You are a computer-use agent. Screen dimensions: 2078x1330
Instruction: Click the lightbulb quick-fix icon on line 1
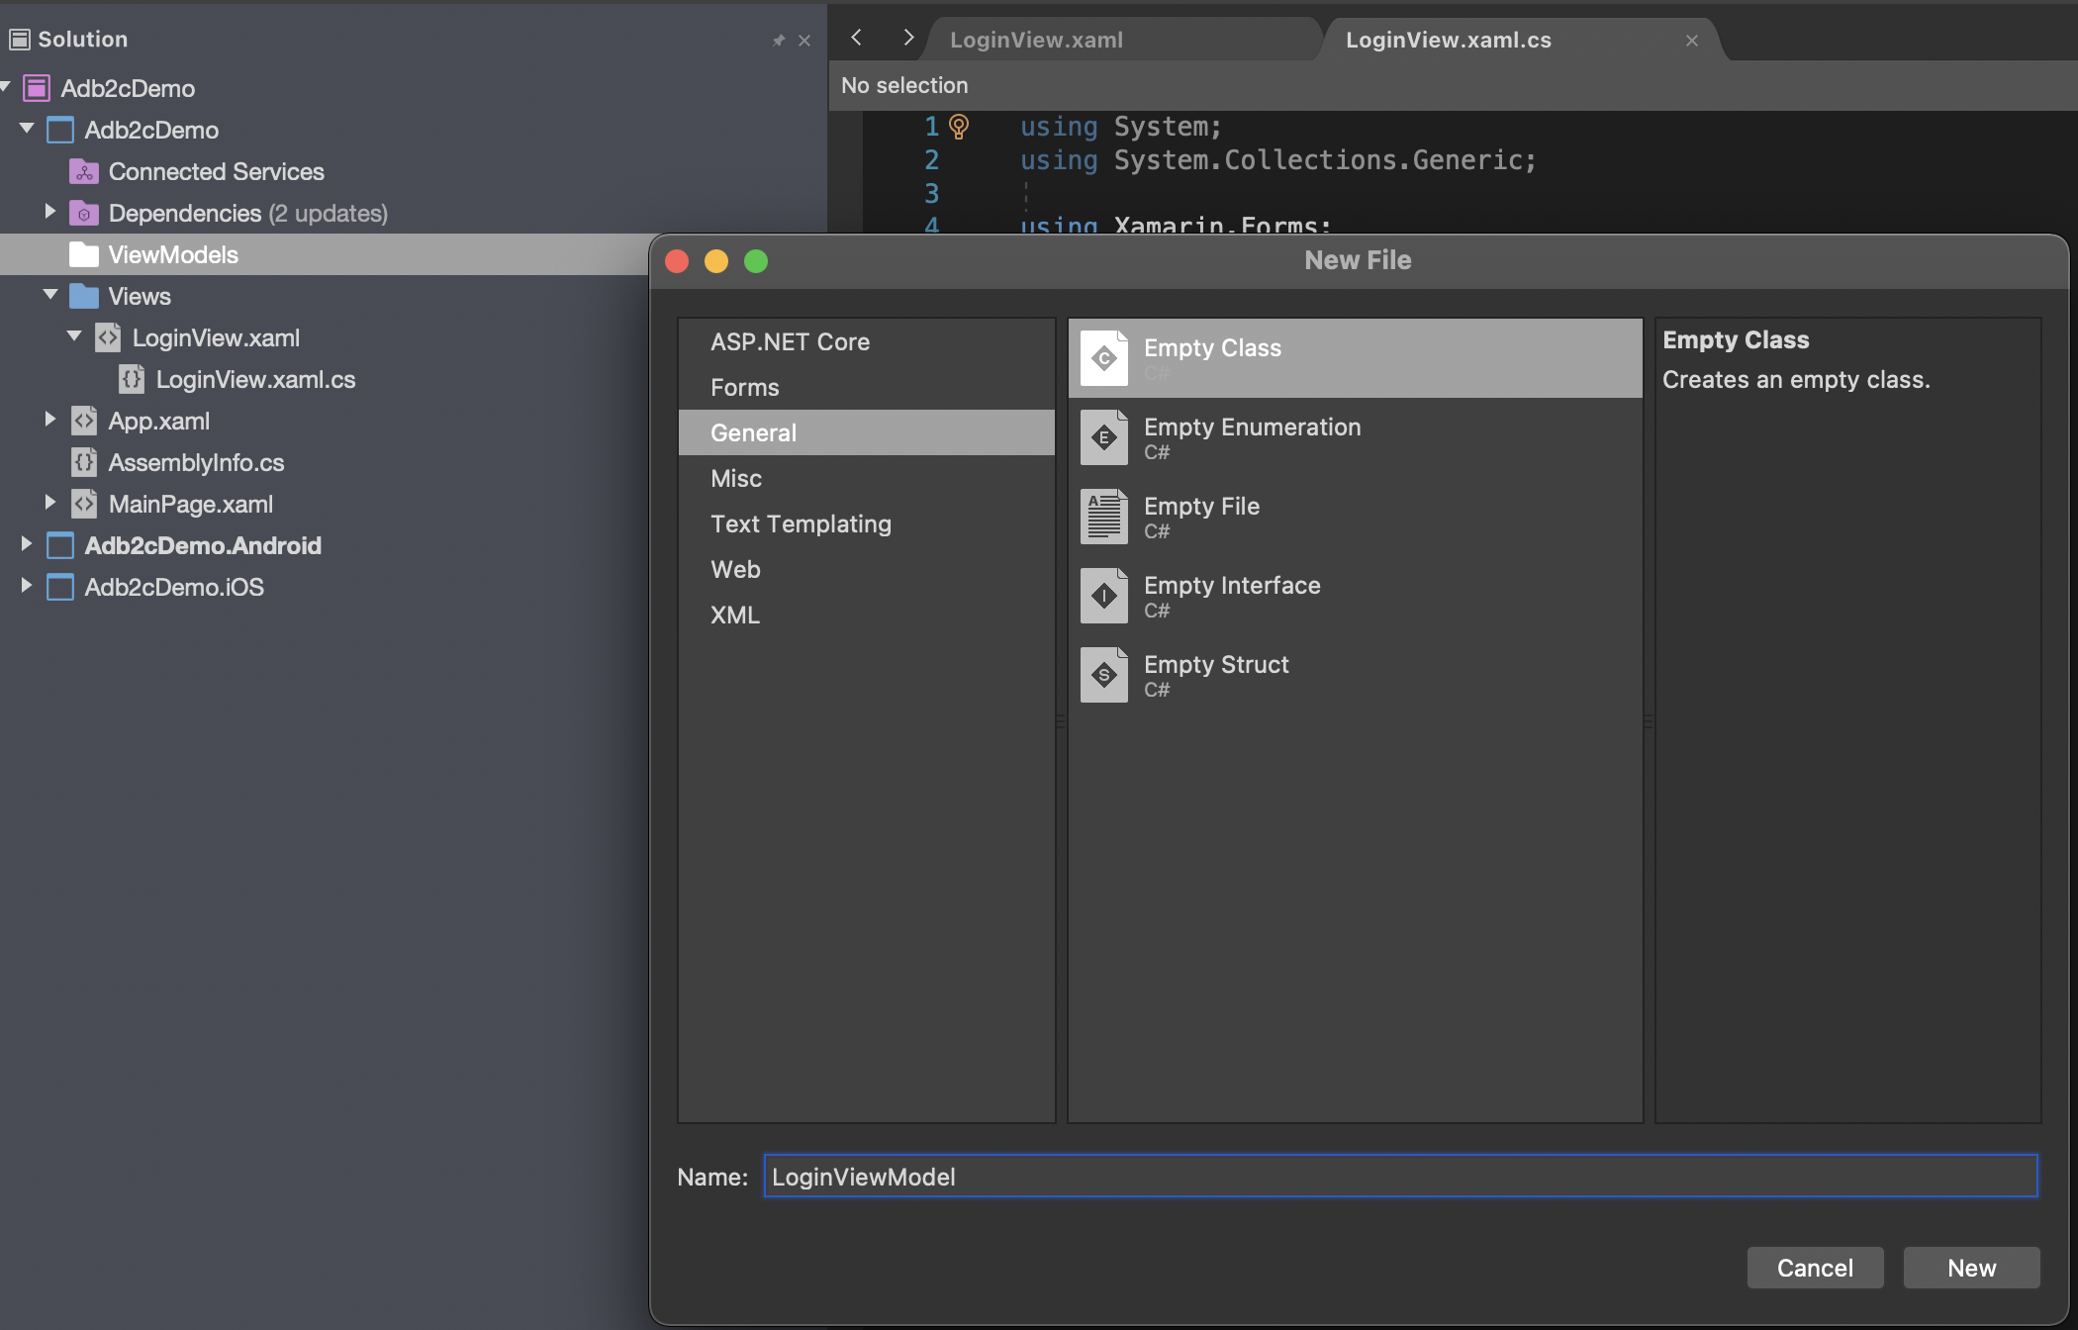(959, 127)
